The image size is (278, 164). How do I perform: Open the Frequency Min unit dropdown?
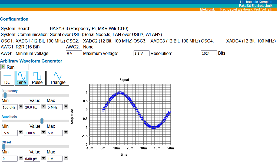pos(21,107)
